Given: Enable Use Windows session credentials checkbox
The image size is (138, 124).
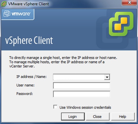Looking at the screenshot, I should pyautogui.click(x=55, y=107).
